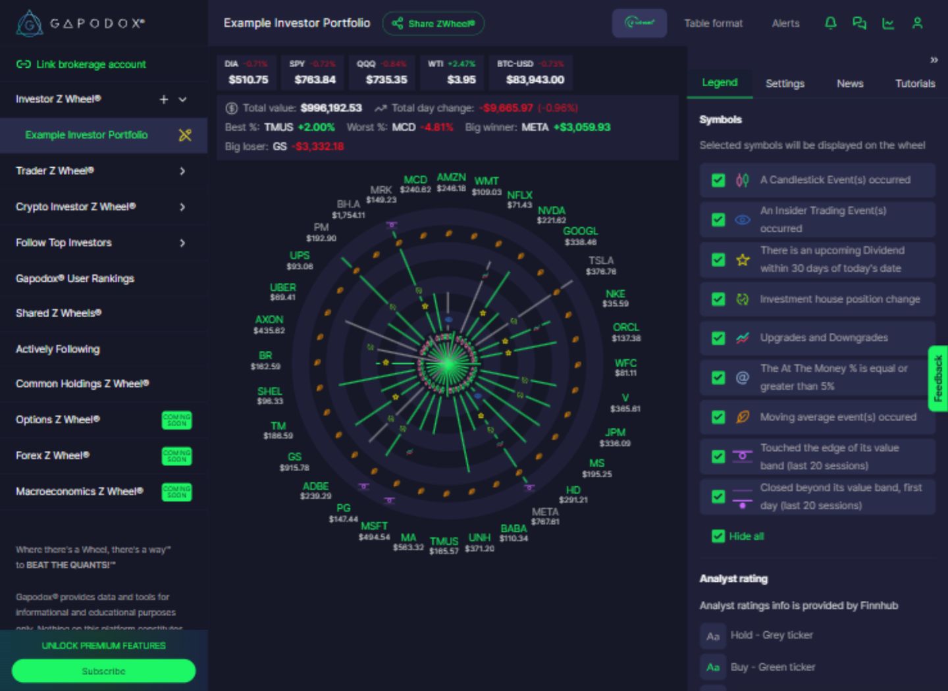Image resolution: width=948 pixels, height=691 pixels.
Task: Click Link brokerage account link
Action: pyautogui.click(x=91, y=64)
